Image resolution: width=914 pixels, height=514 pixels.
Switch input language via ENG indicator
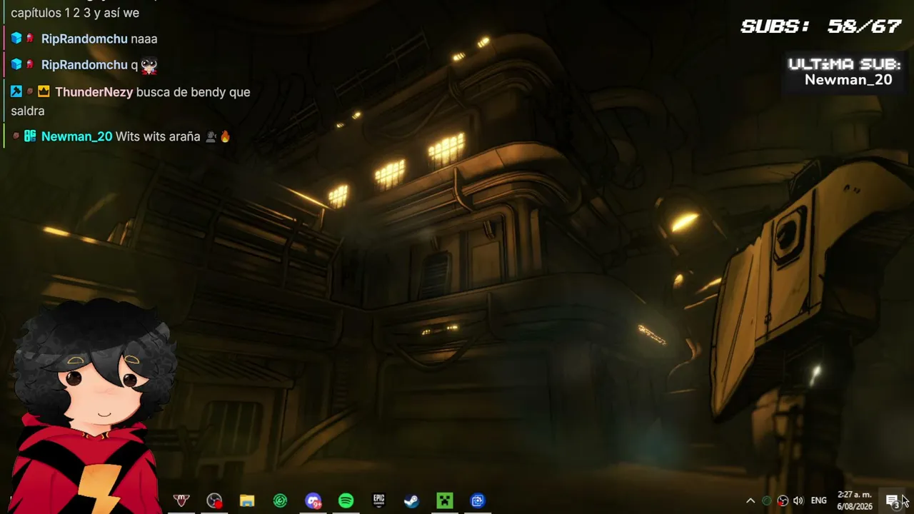(x=819, y=500)
